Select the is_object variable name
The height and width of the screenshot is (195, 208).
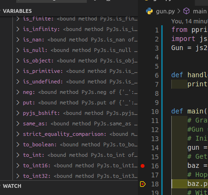point(38,61)
